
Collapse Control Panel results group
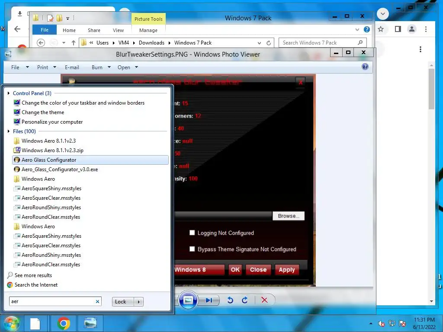pyautogui.click(x=9, y=93)
